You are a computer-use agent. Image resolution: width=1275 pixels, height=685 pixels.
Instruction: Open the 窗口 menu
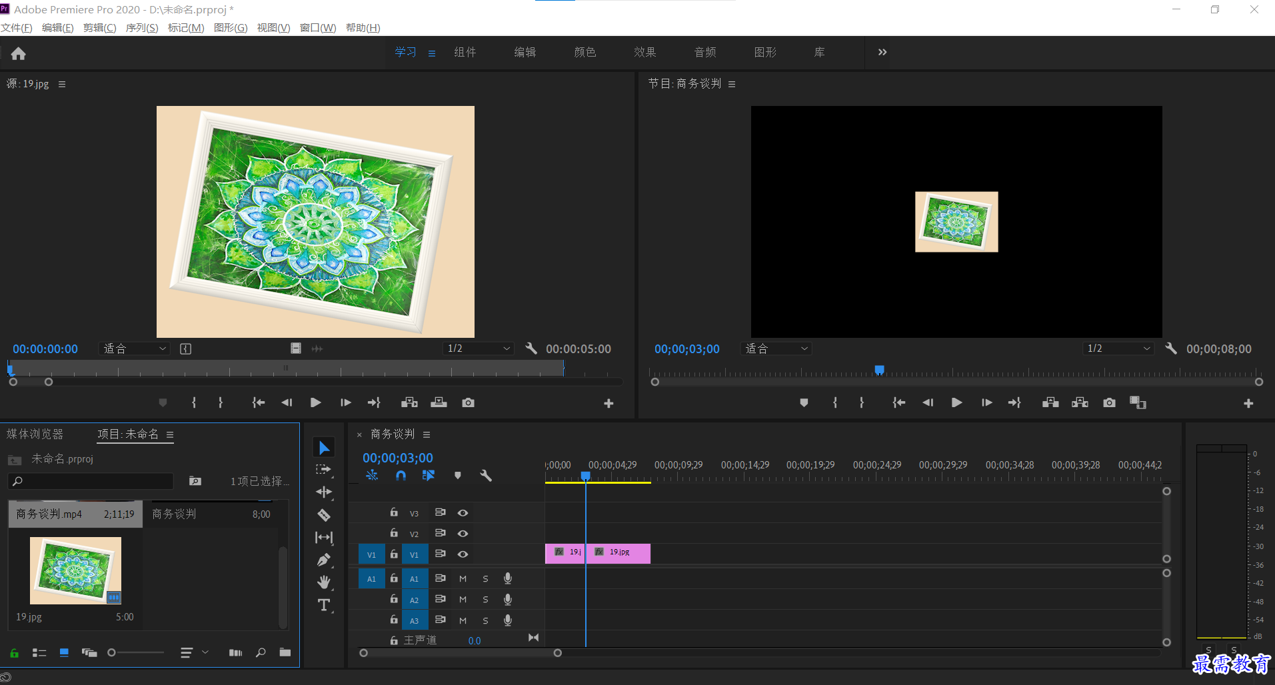[x=318, y=27]
